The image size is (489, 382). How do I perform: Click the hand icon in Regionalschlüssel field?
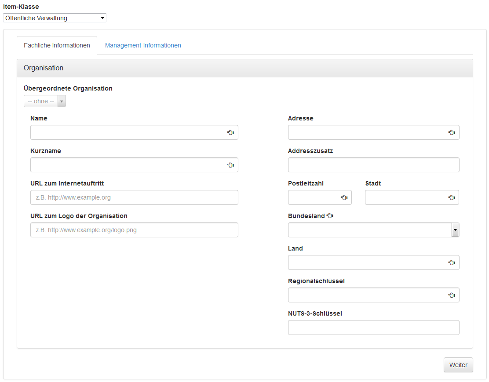point(452,295)
